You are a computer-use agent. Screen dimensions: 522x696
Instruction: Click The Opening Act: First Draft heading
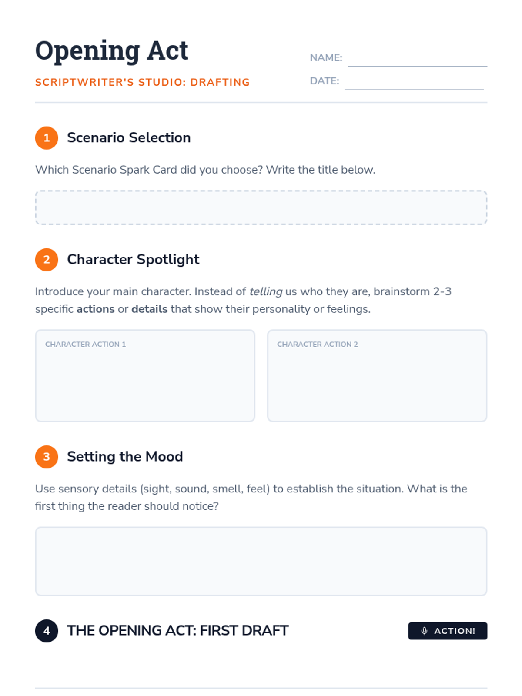(177, 631)
